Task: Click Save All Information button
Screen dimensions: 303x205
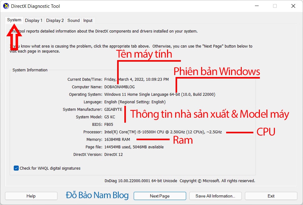Action: tap(215, 196)
